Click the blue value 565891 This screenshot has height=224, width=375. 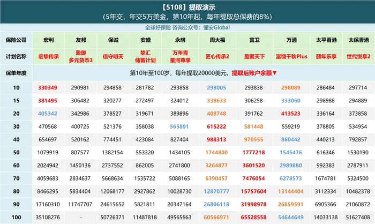tap(179, 126)
